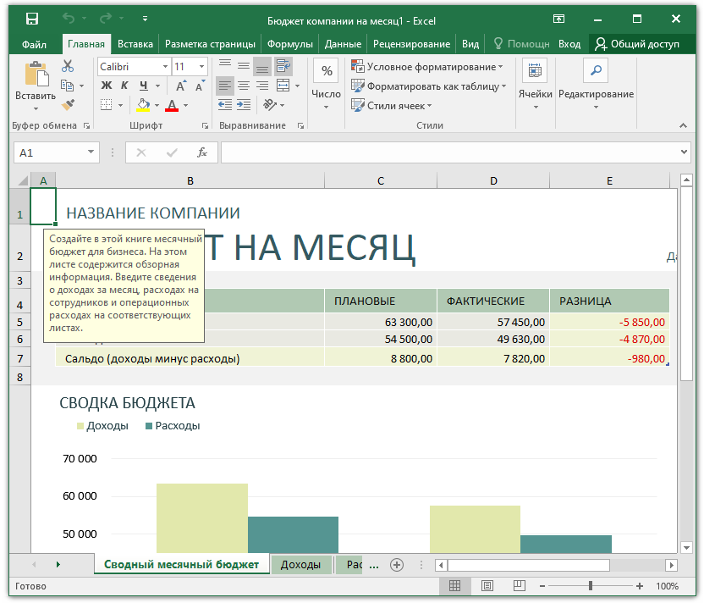Open the Редактирование search group

(596, 84)
